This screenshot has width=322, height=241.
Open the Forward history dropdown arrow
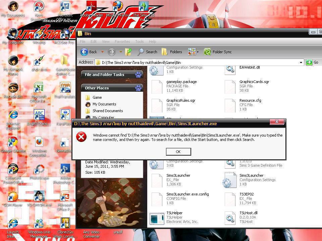pos(121,52)
